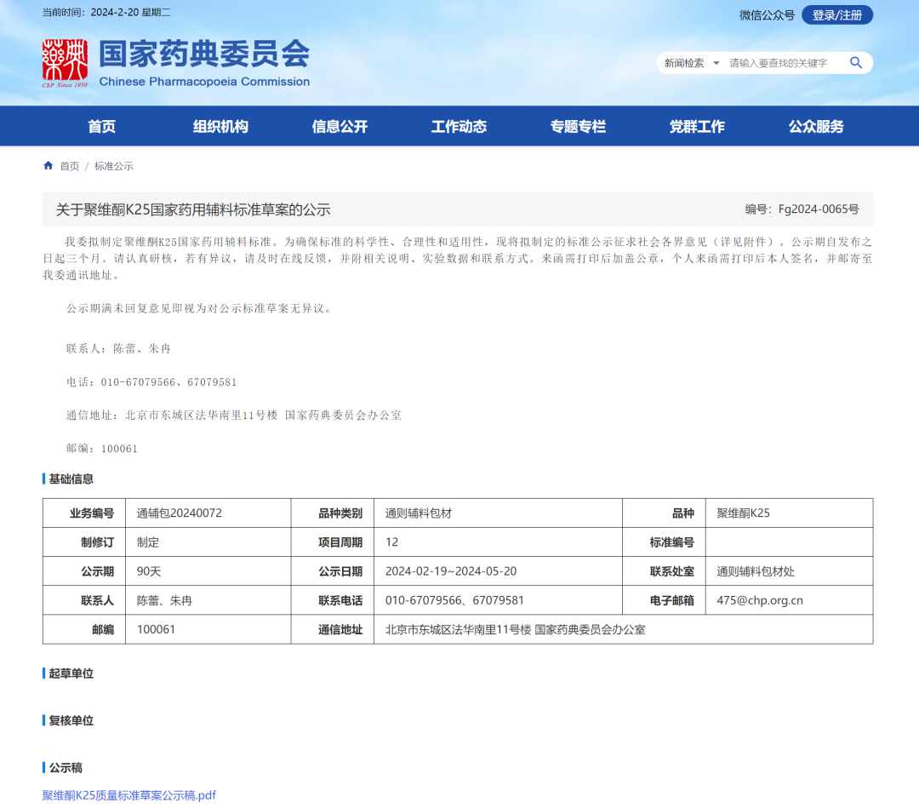Open the 组织机构 navigation menu
The width and height of the screenshot is (919, 808).
pos(220,126)
